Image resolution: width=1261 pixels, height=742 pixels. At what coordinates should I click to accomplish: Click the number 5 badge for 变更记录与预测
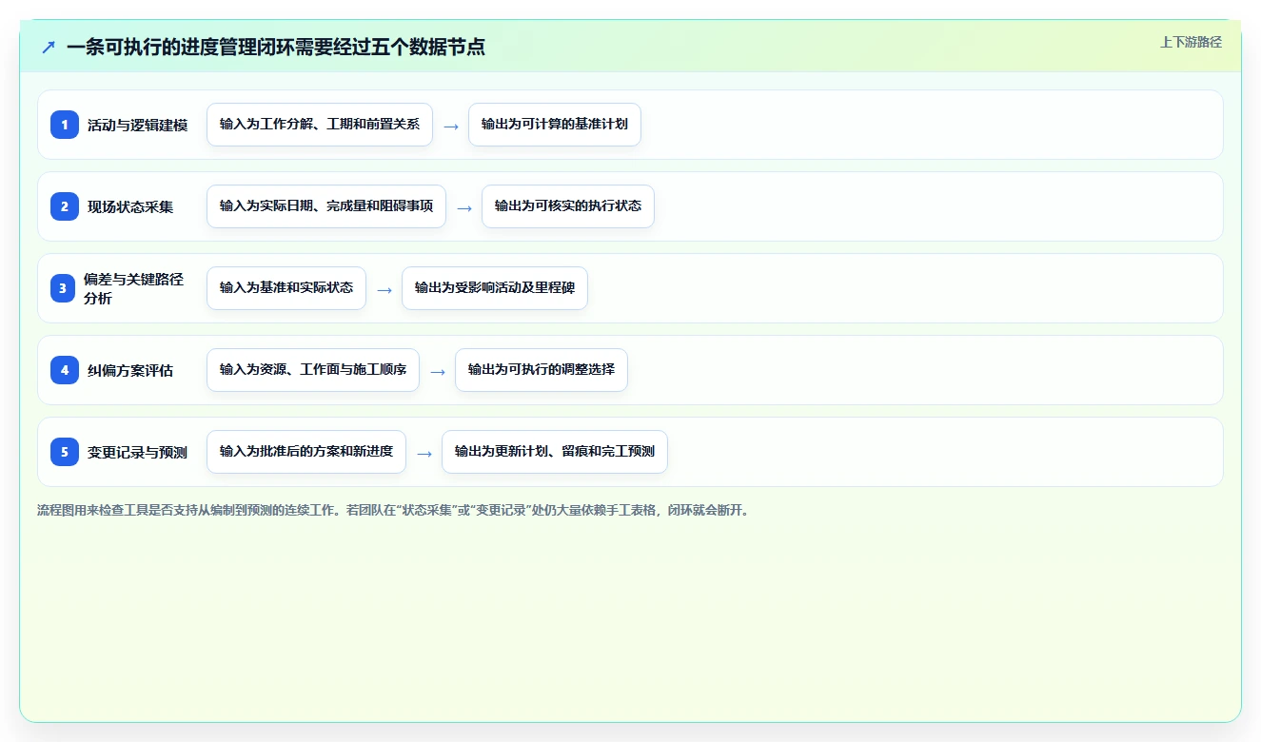point(65,452)
